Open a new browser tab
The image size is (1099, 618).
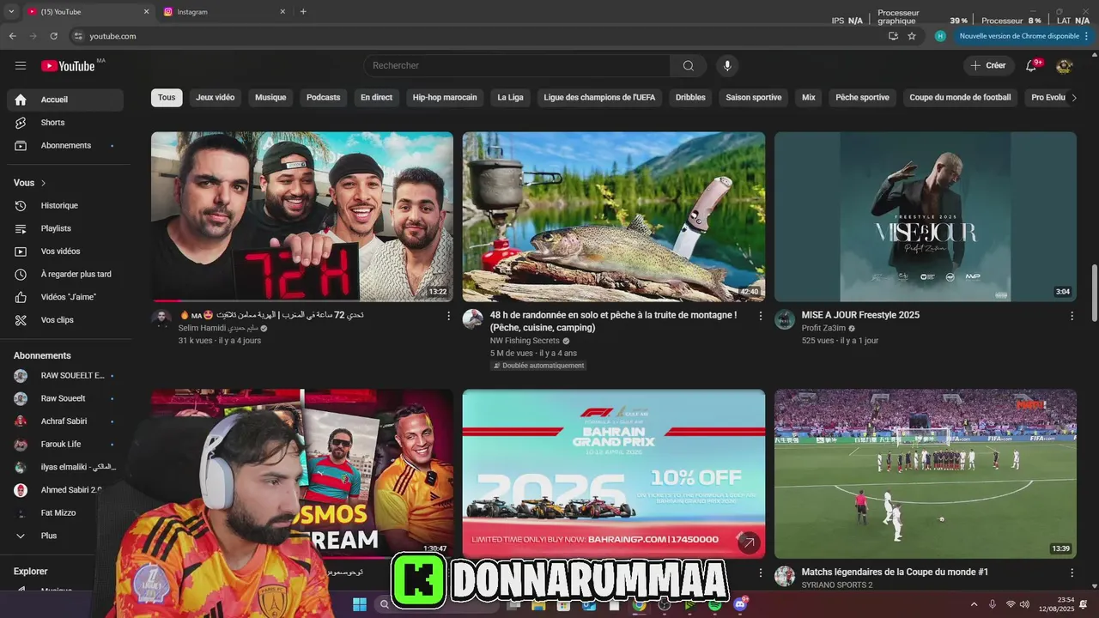pos(303,11)
